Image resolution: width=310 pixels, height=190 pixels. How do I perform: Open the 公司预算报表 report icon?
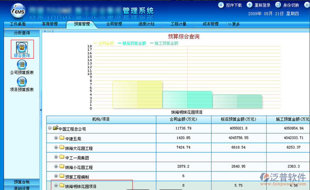pyautogui.click(x=22, y=64)
